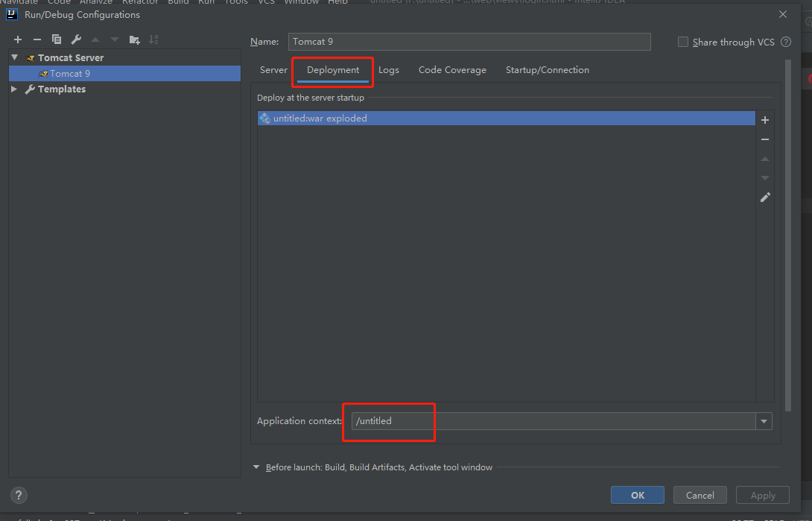Remove the selected run configuration
812x521 pixels.
37,40
